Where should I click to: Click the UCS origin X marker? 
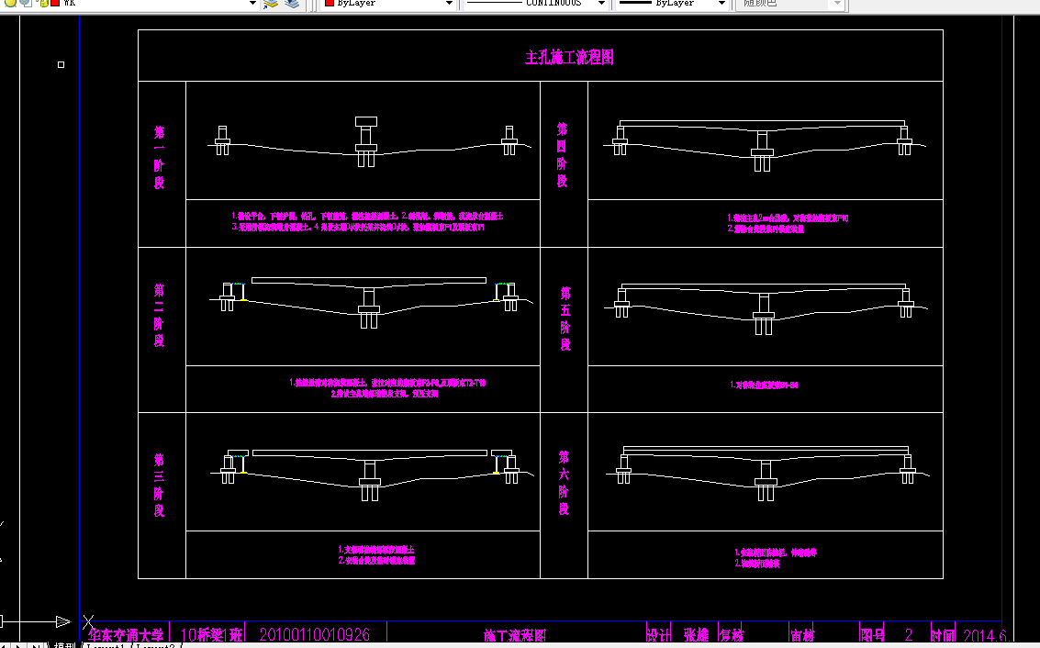pyautogui.click(x=88, y=622)
